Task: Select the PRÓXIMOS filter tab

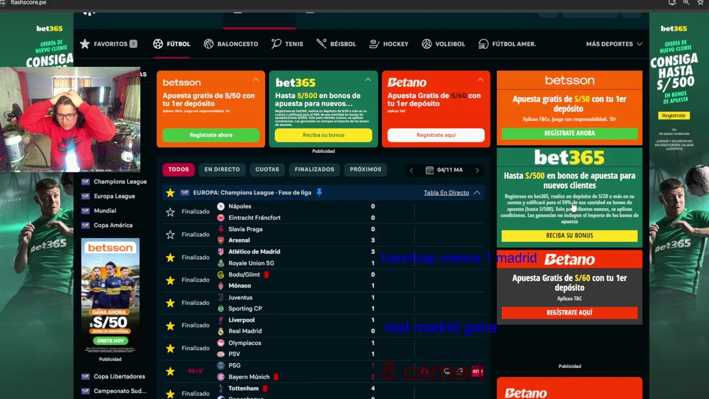Action: coord(366,170)
